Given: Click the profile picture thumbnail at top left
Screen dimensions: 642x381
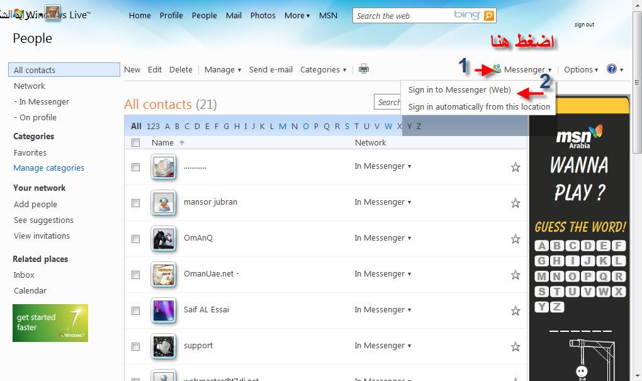Looking at the screenshot, I should [x=52, y=13].
